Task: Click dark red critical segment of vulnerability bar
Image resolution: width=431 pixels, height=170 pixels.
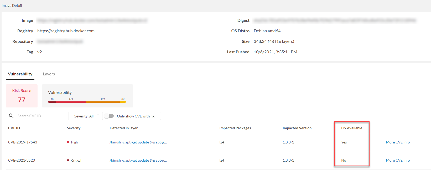Action: (x=52, y=102)
